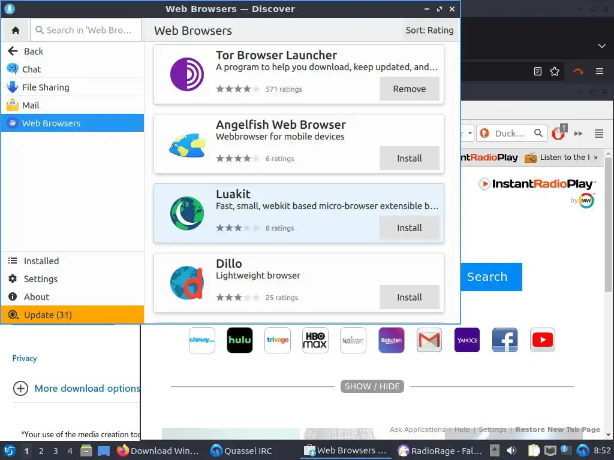This screenshot has width=614, height=460.
Task: Click the Angelfish fish icon
Action: point(187,145)
